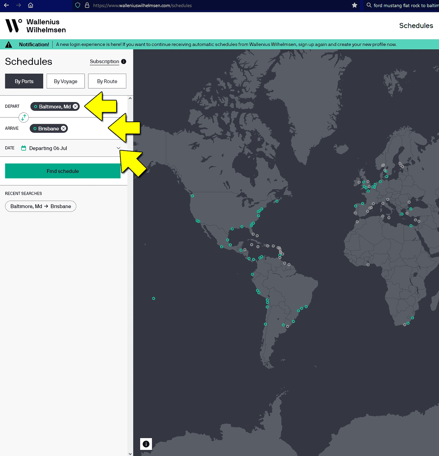Select the Canadian Atlantic coast port marker

click(277, 201)
